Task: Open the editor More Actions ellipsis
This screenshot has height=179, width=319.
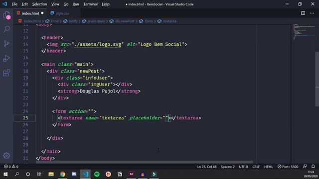Action: (312, 13)
